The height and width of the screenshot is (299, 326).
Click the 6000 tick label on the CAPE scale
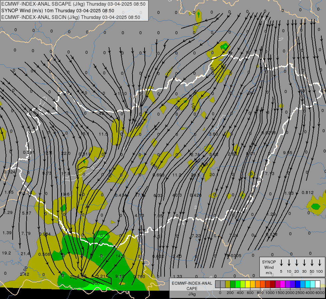tap(320, 293)
